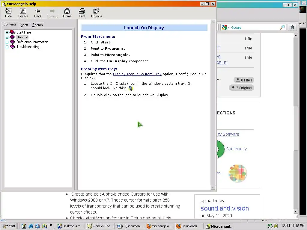Click browser toolbar overflow chevron

tap(304, 23)
